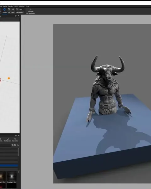
Task: Open the Window menu
Action: [x=22, y=6]
